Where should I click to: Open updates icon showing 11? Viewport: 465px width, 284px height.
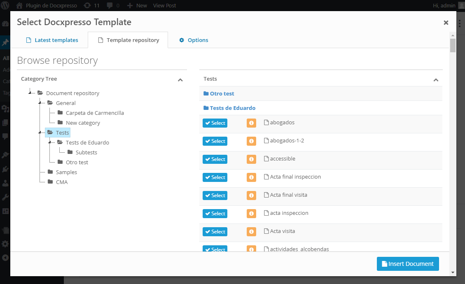coord(87,5)
